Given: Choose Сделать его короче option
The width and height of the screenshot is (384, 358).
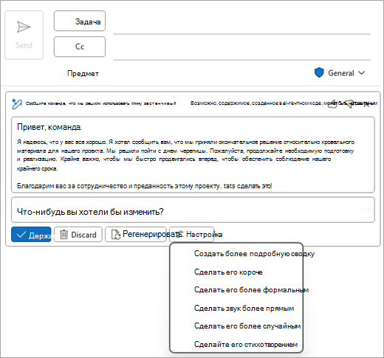Looking at the screenshot, I should (x=228, y=272).
